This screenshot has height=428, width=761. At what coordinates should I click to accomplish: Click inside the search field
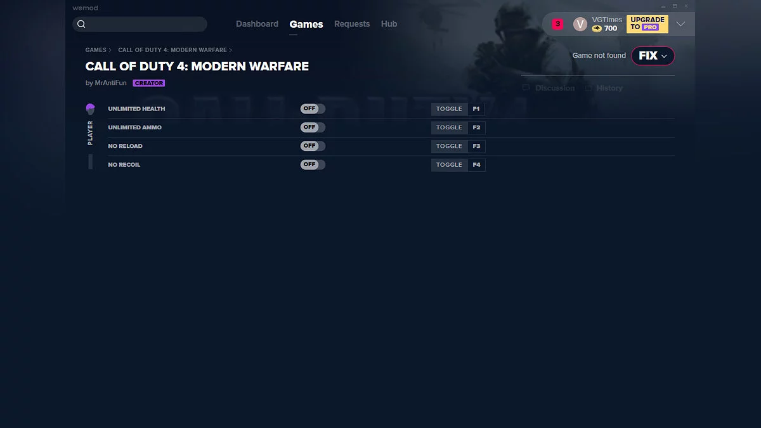pos(140,23)
